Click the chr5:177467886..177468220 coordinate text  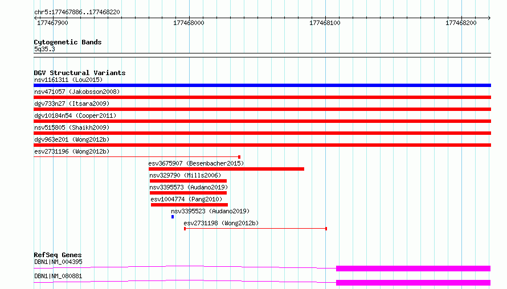pos(77,13)
